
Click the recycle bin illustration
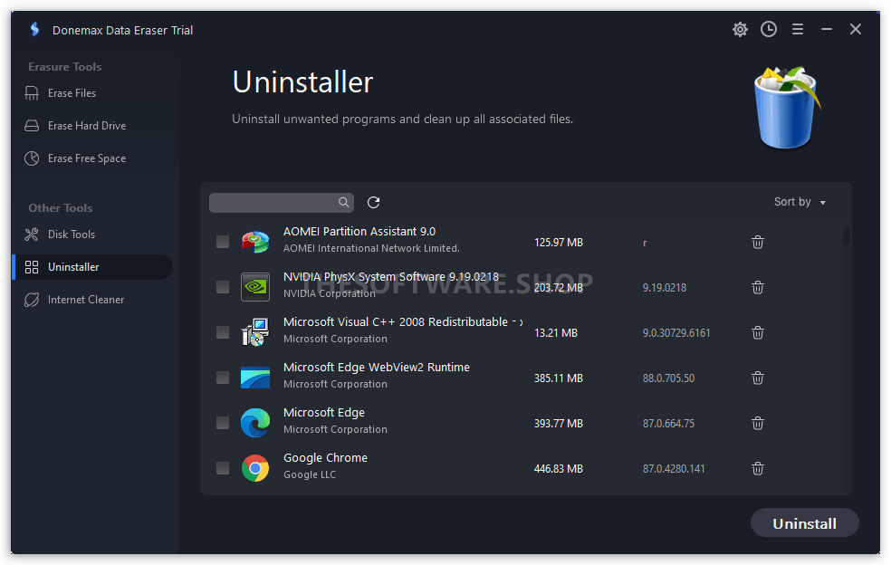coord(787,108)
